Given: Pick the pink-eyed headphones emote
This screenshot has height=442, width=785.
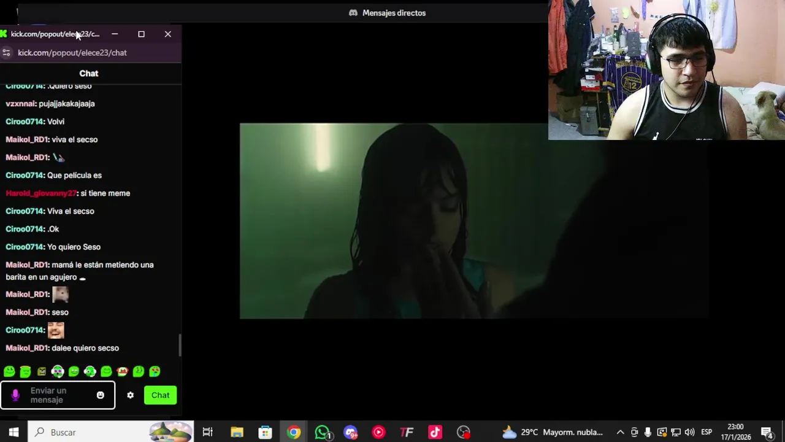Looking at the screenshot, I should pyautogui.click(x=58, y=371).
